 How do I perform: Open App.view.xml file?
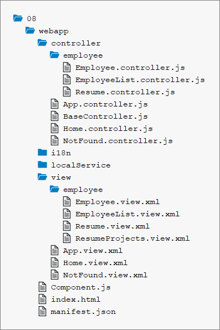click(93, 251)
